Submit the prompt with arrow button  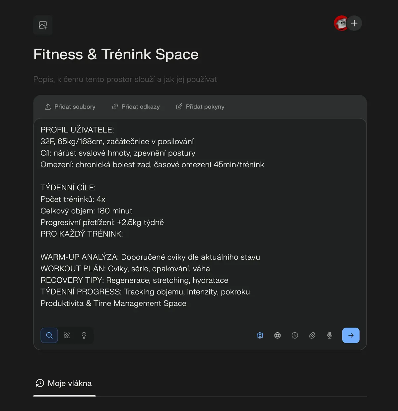(x=351, y=335)
